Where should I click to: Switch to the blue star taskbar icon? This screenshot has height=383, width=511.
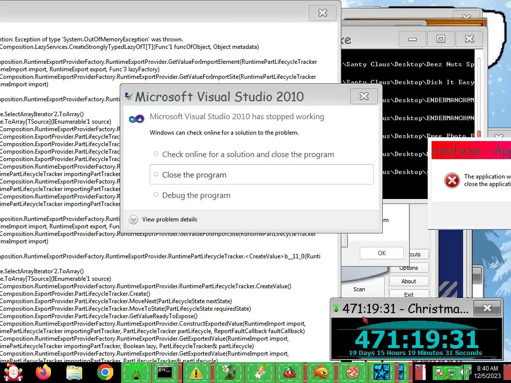point(382,372)
